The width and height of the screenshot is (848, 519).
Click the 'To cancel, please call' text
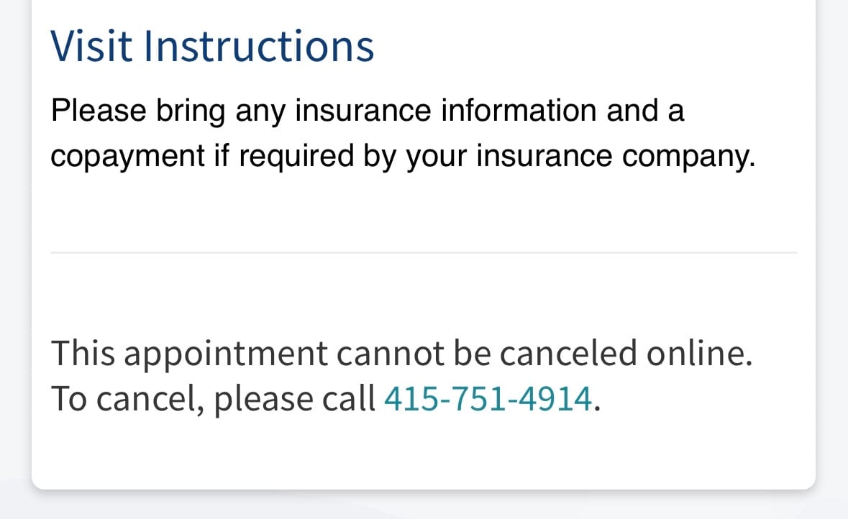tap(213, 399)
